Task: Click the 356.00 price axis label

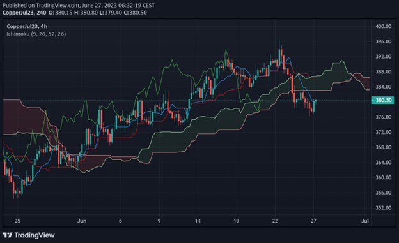Action: (x=384, y=193)
